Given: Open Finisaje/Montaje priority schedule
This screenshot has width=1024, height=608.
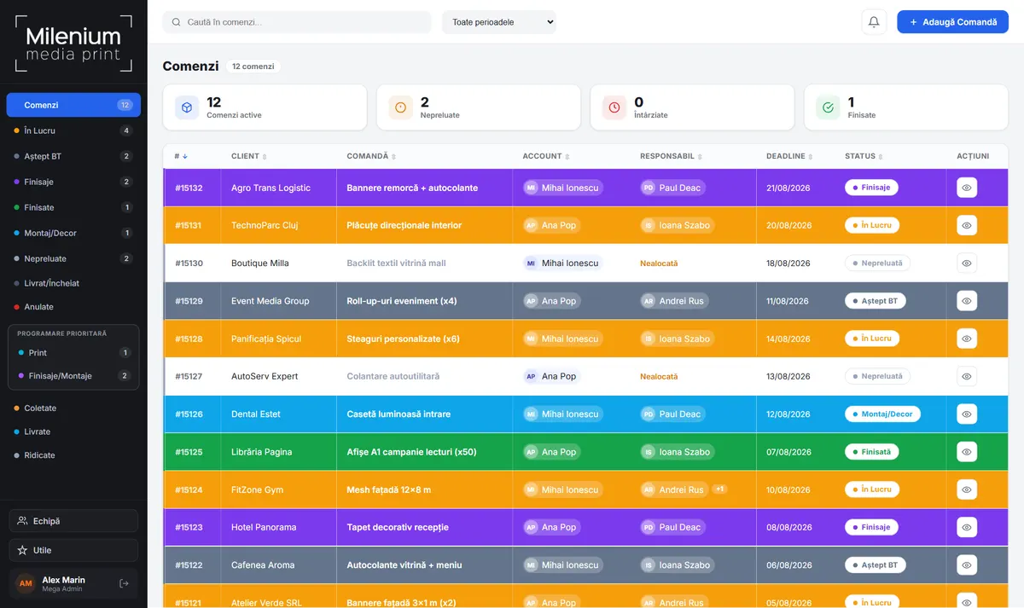Looking at the screenshot, I should 73,375.
